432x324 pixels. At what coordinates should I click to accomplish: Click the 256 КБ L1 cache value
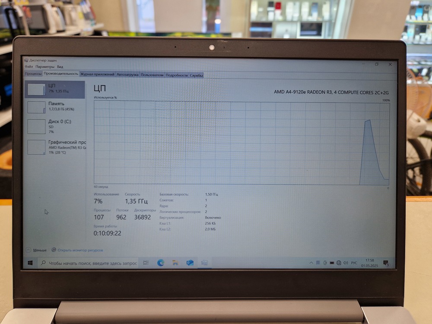pyautogui.click(x=210, y=223)
